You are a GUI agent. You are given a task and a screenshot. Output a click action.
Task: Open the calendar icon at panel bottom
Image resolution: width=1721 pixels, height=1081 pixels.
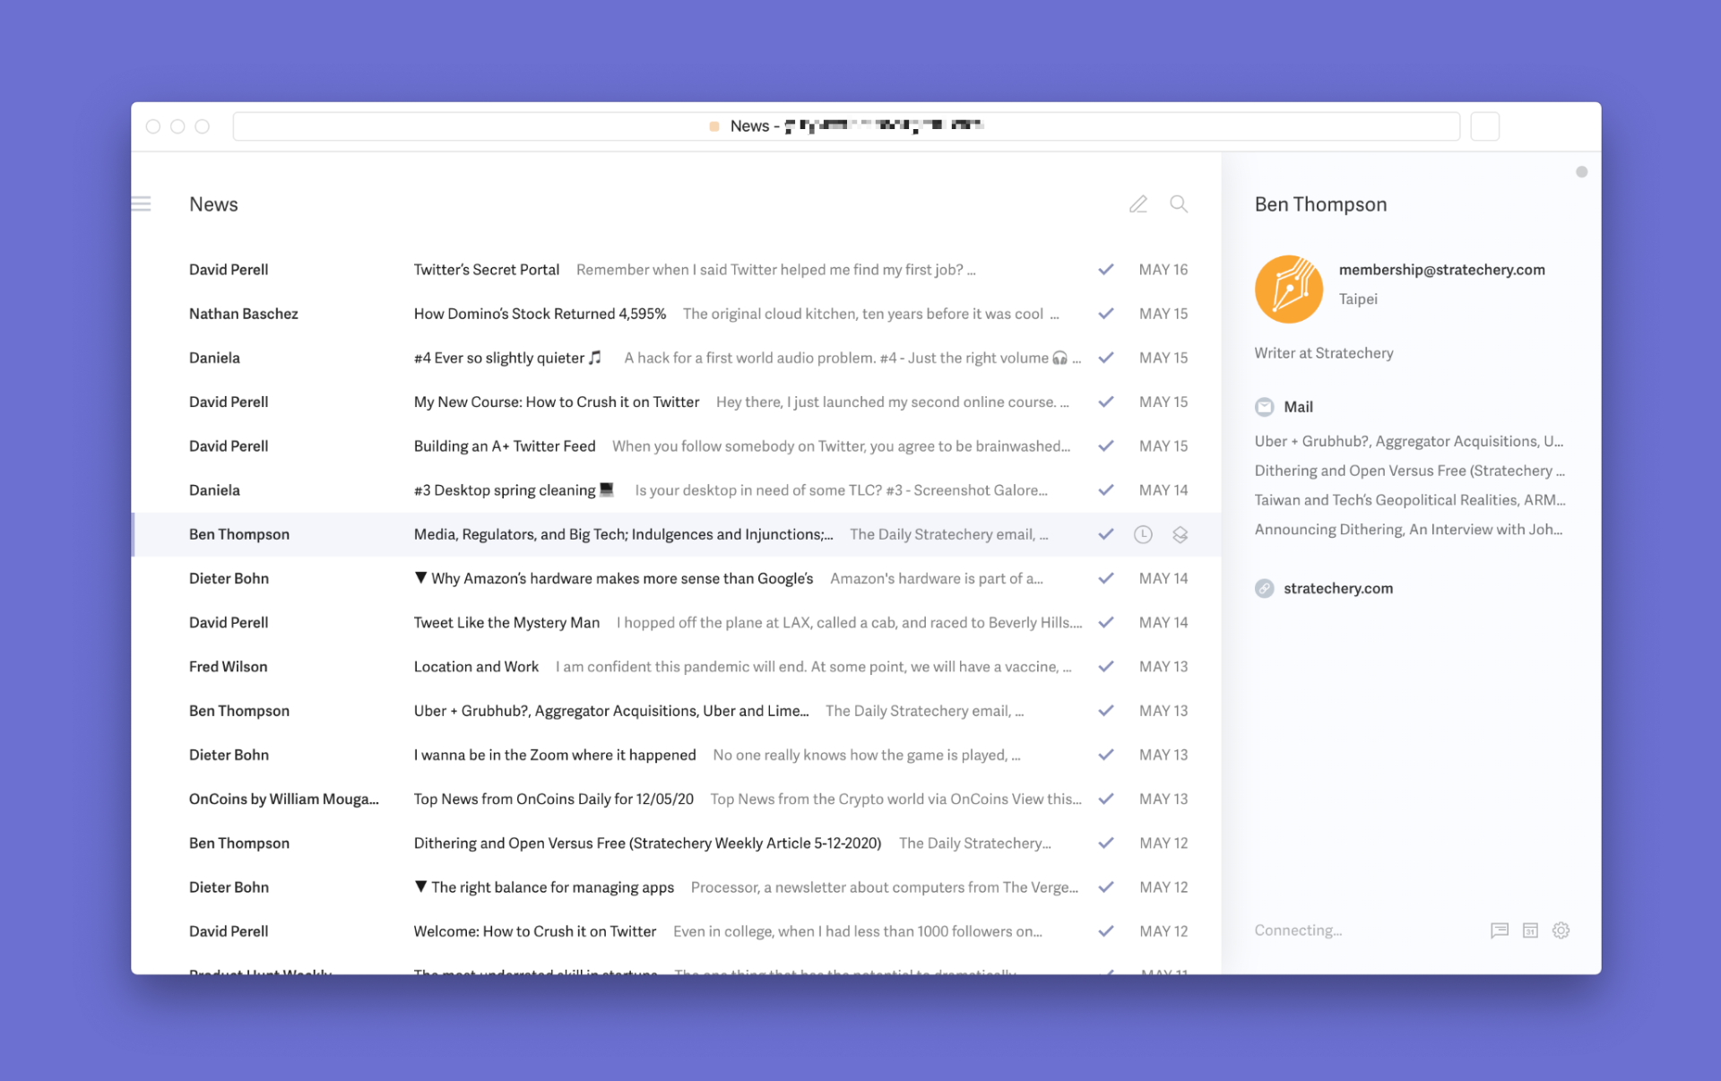tap(1530, 930)
